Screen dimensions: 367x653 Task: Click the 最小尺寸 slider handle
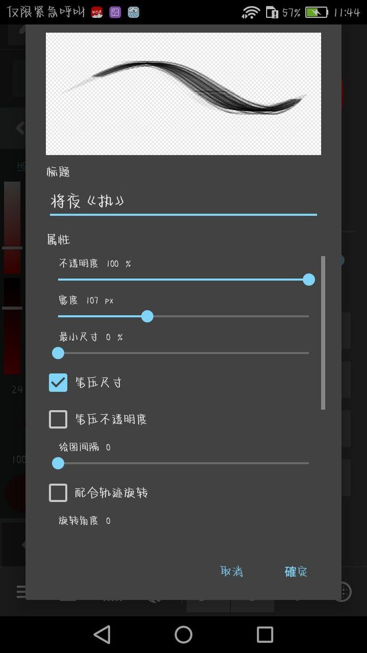(58, 353)
